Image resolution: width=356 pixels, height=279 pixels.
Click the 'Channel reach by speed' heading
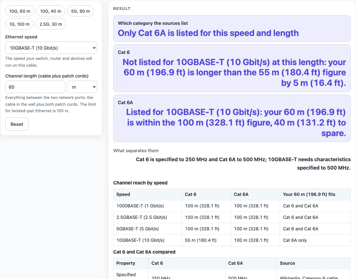[x=140, y=183]
